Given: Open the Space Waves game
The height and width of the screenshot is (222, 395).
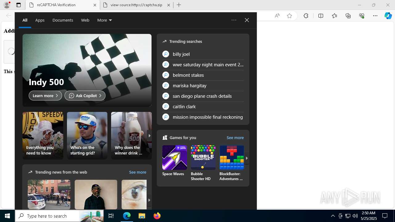Looking at the screenshot, I should pos(175,161).
